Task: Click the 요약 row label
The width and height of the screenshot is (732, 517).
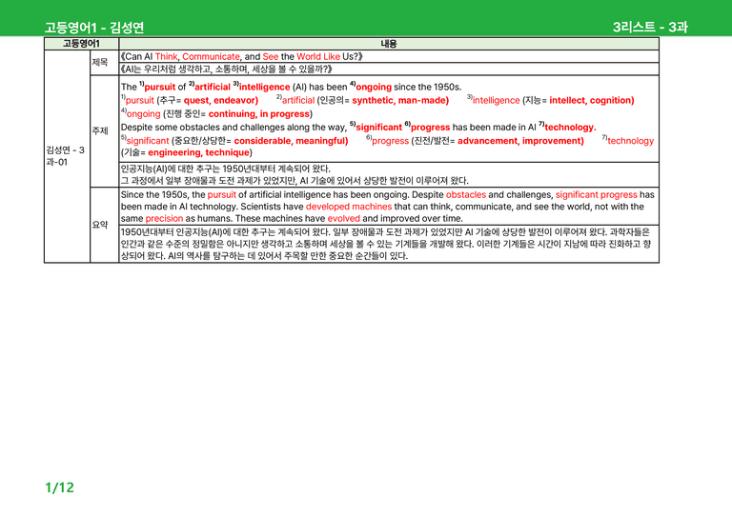Action: [x=100, y=225]
